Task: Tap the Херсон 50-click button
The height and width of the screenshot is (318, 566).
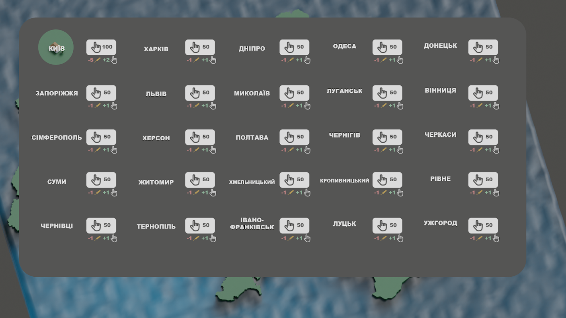Action: click(200, 137)
